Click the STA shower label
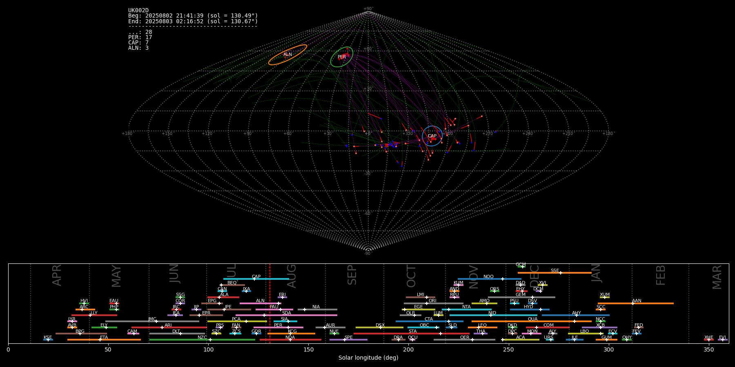Screen dimensions: 735x367 point(412,332)
